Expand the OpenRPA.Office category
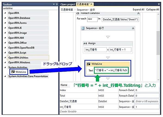163x117 pixels. click(5, 43)
